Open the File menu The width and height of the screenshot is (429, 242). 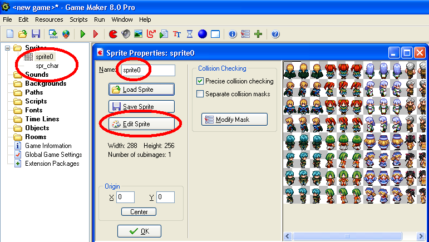[7, 19]
